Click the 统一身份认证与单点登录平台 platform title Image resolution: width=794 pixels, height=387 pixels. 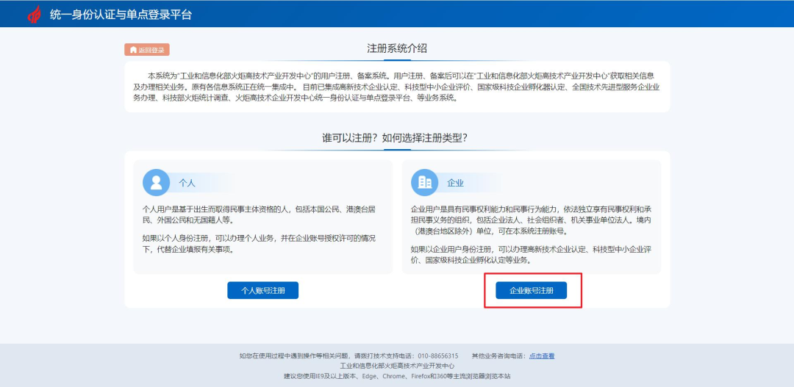tap(121, 15)
